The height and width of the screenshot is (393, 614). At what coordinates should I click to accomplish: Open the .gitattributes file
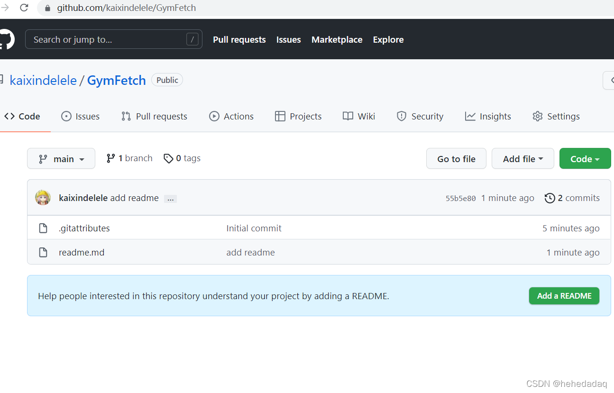84,228
